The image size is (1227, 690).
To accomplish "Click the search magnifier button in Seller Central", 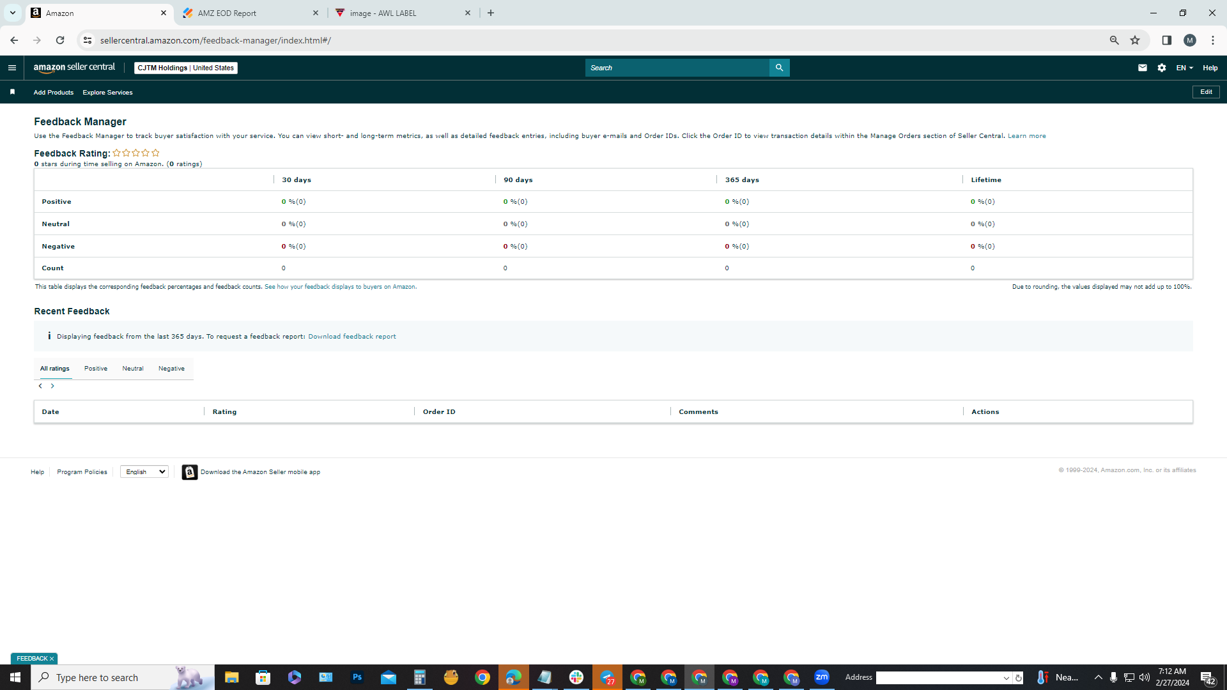I will (779, 68).
